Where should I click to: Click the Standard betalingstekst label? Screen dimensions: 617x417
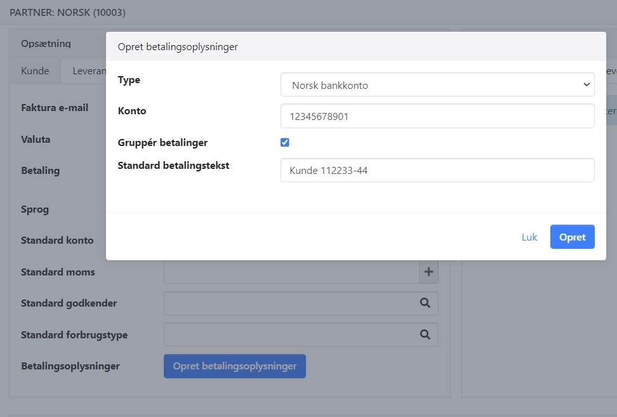point(173,166)
